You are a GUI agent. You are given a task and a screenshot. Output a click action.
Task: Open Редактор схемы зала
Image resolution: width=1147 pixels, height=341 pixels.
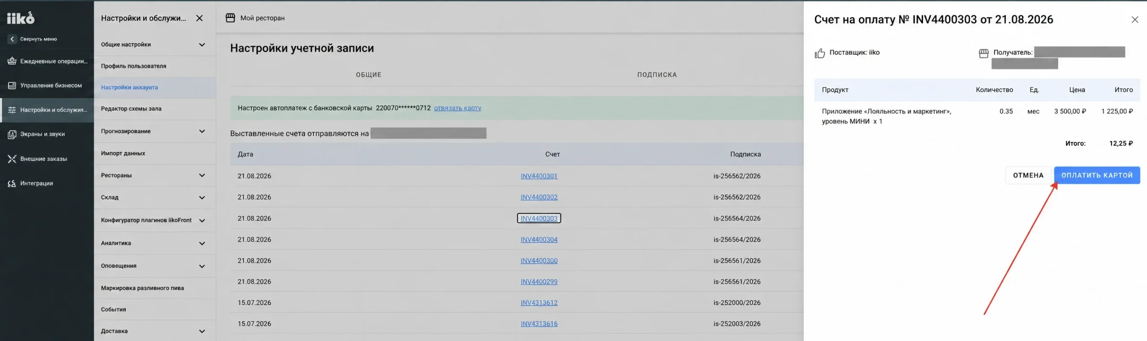155,109
